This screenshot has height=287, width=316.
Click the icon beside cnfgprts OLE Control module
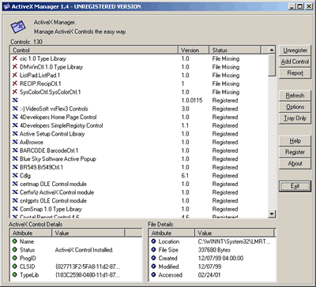(x=15, y=201)
